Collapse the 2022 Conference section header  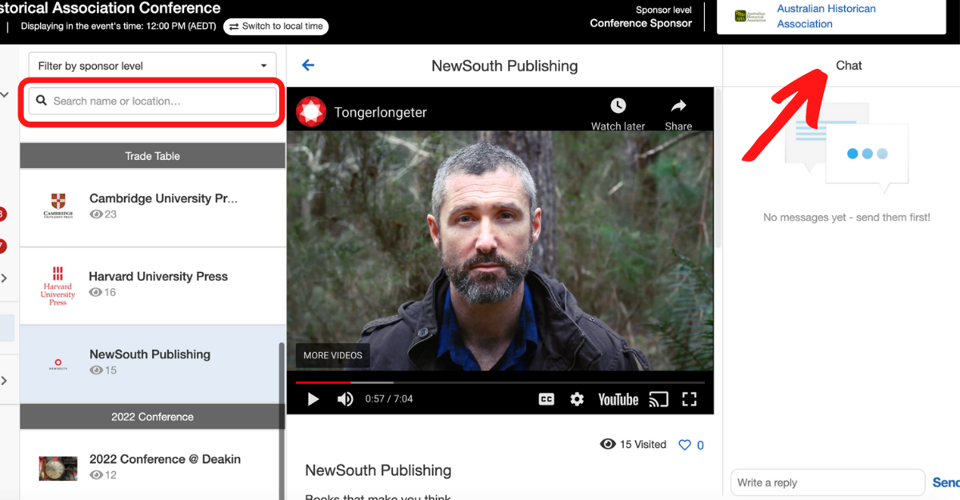click(152, 417)
